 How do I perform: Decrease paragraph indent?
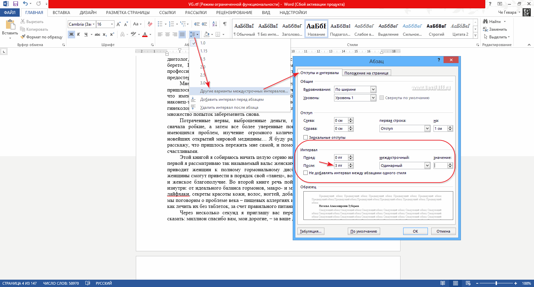(197, 24)
